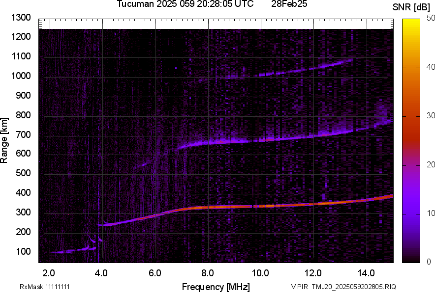Click the range axis value 600

point(23,153)
